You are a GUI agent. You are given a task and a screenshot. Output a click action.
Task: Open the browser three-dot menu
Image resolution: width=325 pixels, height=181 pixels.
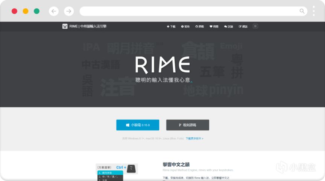coord(314,11)
